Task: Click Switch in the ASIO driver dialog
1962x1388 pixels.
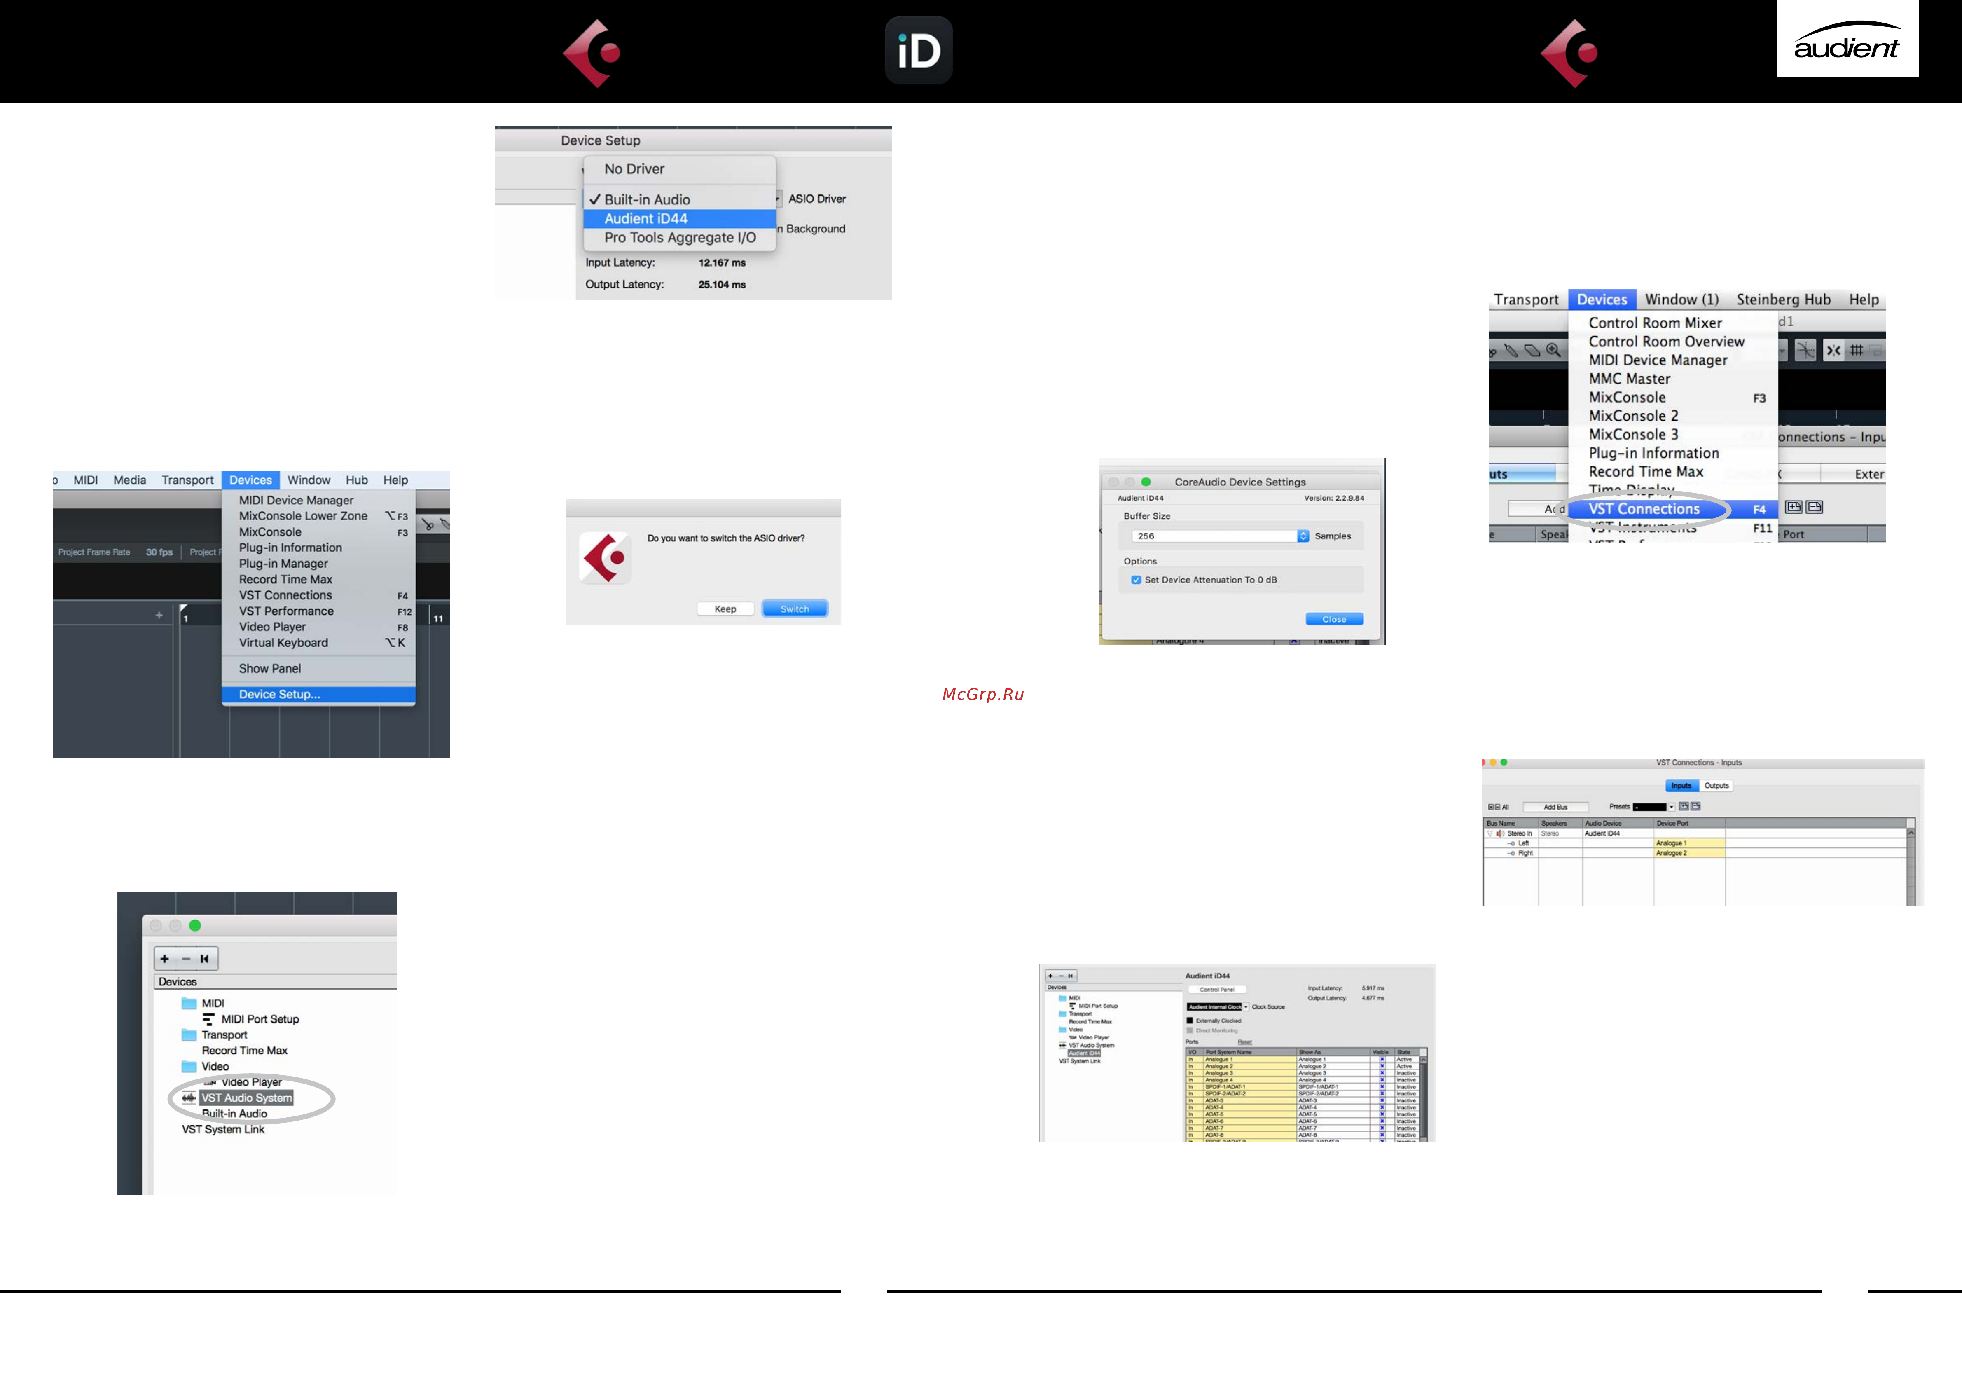Action: [x=794, y=609]
